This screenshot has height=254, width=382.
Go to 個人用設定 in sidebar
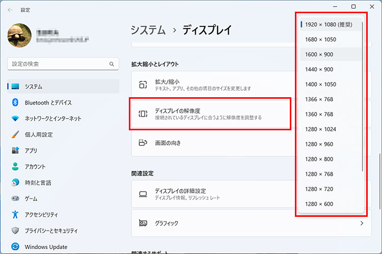[x=38, y=135]
